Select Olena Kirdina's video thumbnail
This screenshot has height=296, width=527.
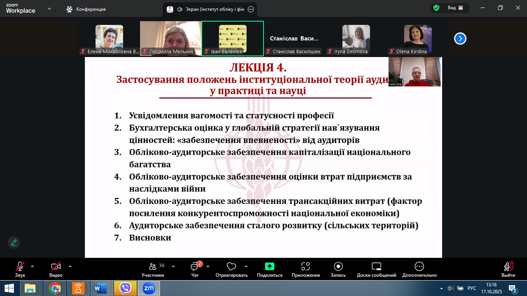pos(417,39)
